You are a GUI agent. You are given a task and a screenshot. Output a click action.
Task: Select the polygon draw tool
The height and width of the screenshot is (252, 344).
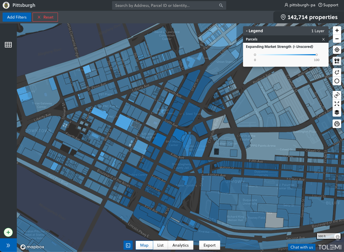pos(337,72)
